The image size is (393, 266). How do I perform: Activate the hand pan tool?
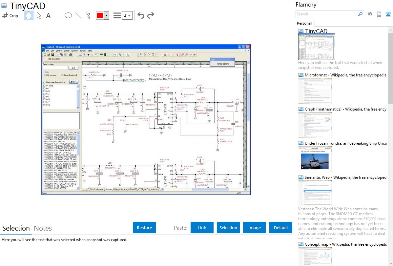tap(29, 15)
